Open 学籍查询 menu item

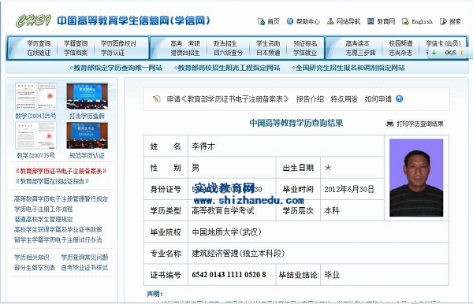(76, 43)
